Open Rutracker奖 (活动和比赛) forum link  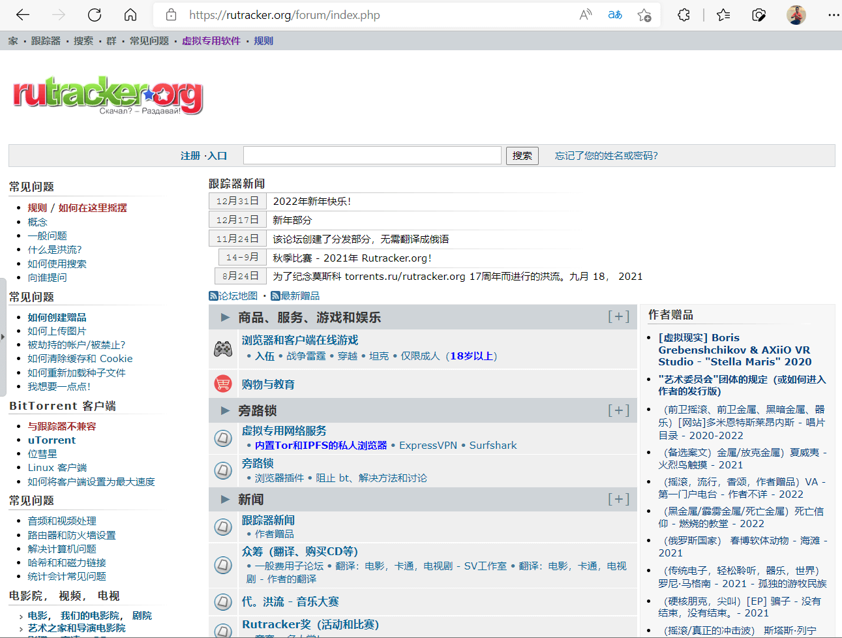(310, 624)
